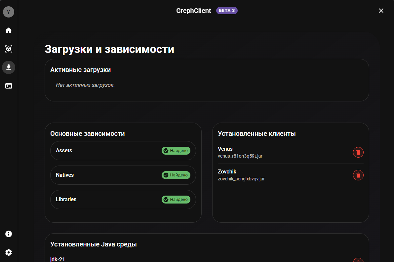The height and width of the screenshot is (262, 394).
Task: Open the clients cube icon in sidebar
Action: [9, 49]
